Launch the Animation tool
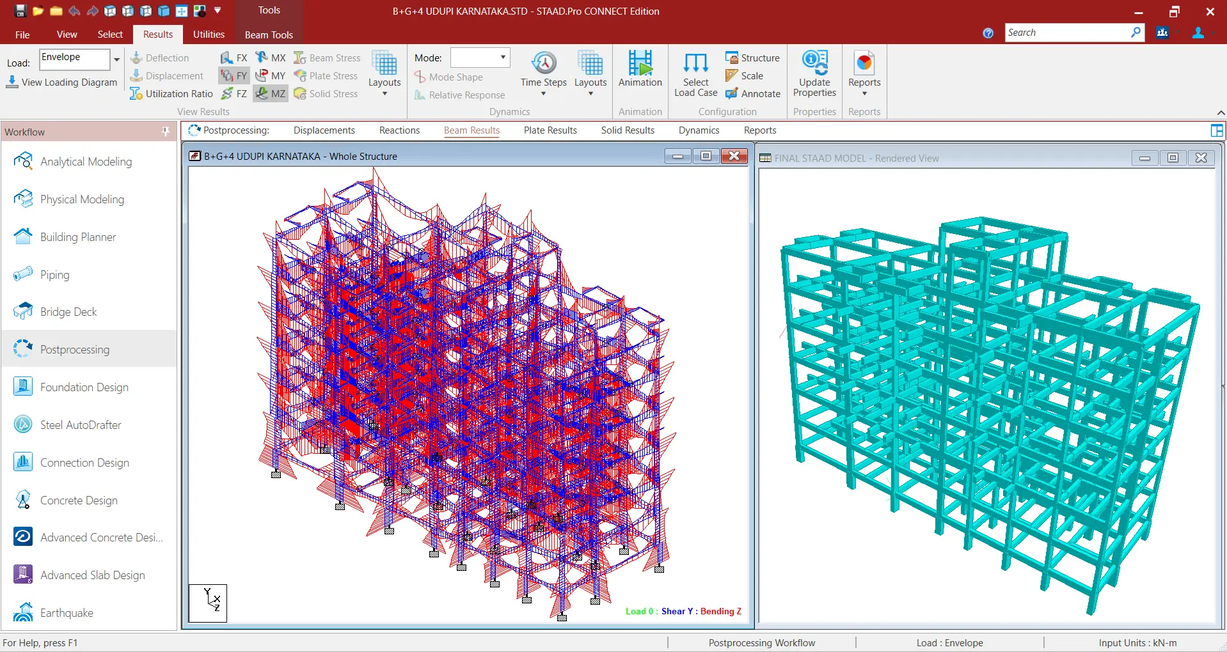The image size is (1227, 652). (x=640, y=70)
